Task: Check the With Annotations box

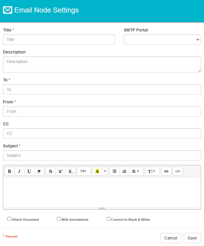Action: coord(59,219)
